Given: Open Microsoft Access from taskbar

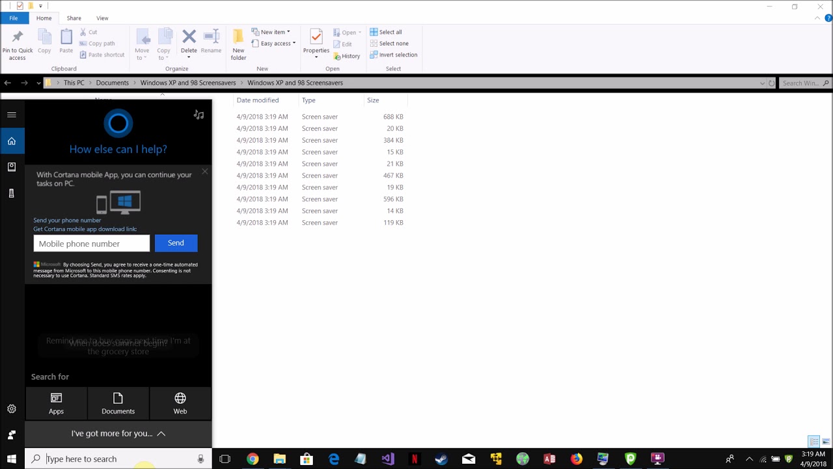Looking at the screenshot, I should coord(549,459).
